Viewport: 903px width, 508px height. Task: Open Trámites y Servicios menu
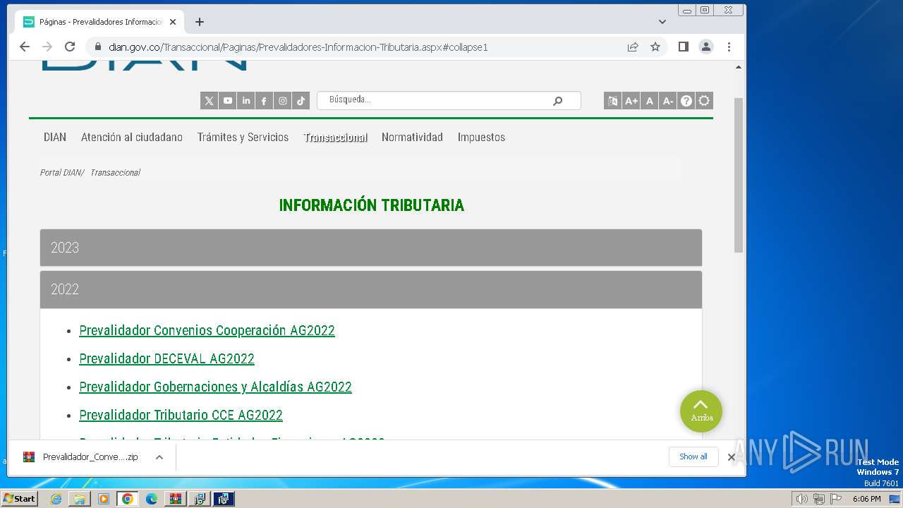243,137
